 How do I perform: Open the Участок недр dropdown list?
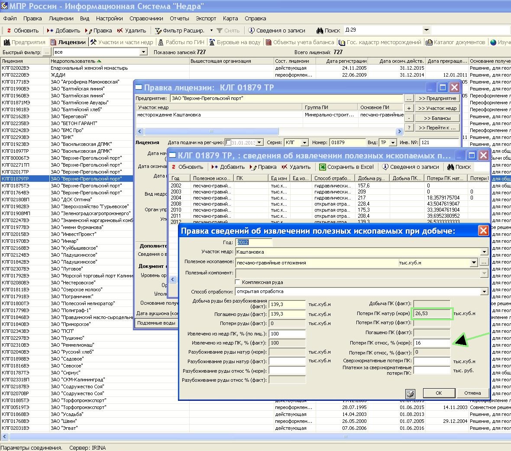[484, 252]
